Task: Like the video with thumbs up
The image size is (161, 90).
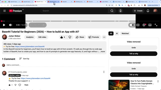Action: (63, 37)
